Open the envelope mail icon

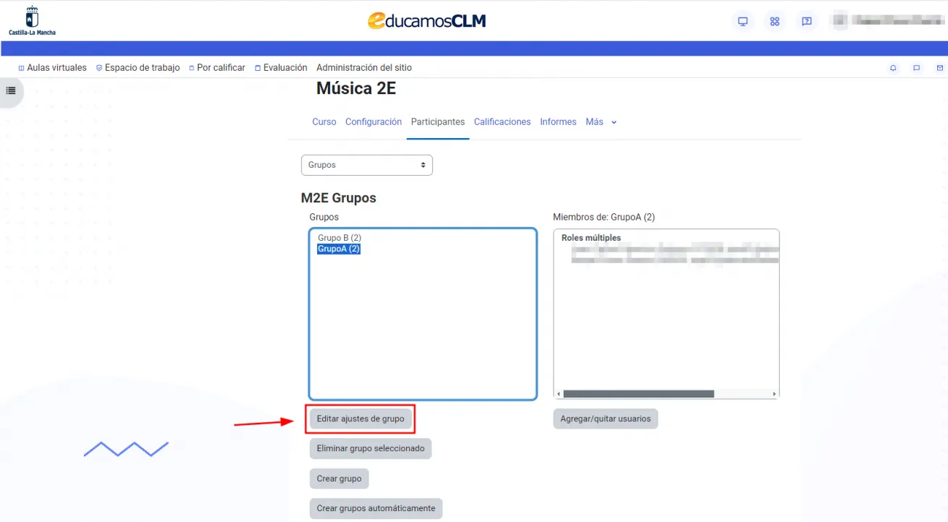coord(939,68)
